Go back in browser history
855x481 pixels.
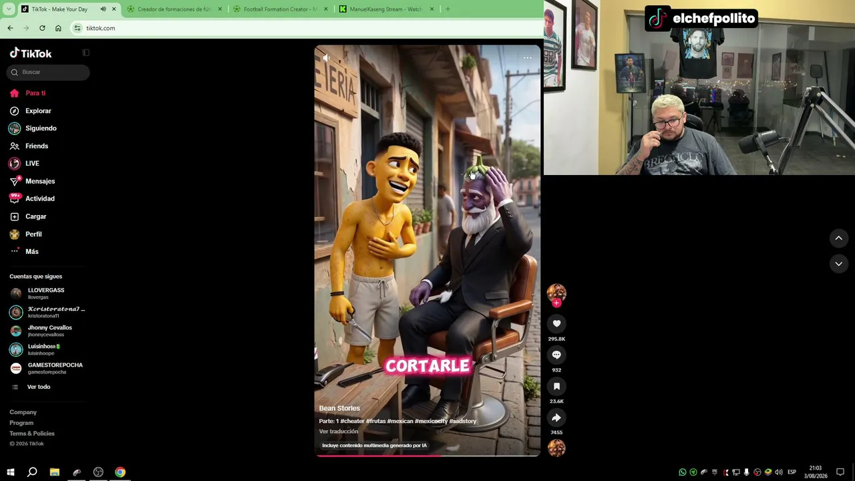(10, 28)
